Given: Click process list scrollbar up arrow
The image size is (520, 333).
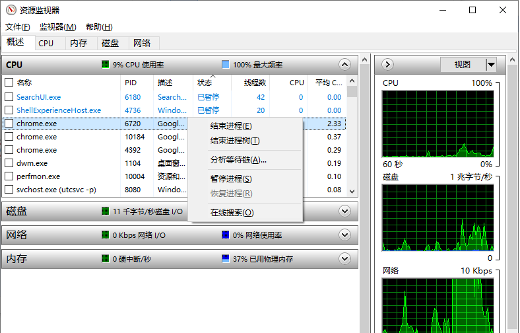Looking at the screenshot, I should [352, 81].
